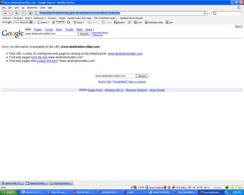Go to the home page icon
This screenshot has height=195, width=244.
click(30, 13)
